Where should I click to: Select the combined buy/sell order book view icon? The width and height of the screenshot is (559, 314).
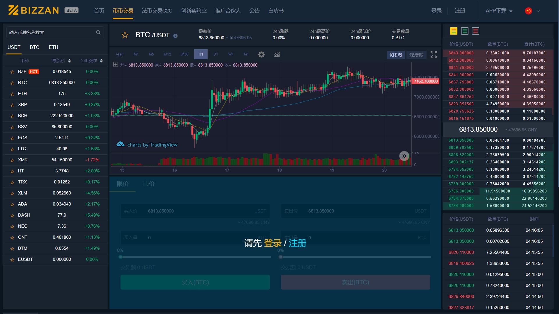(453, 31)
